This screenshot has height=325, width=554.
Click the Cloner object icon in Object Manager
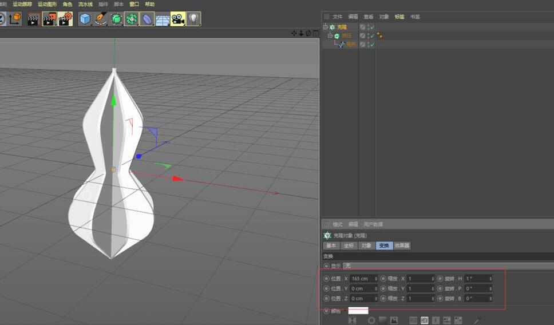[x=332, y=27]
